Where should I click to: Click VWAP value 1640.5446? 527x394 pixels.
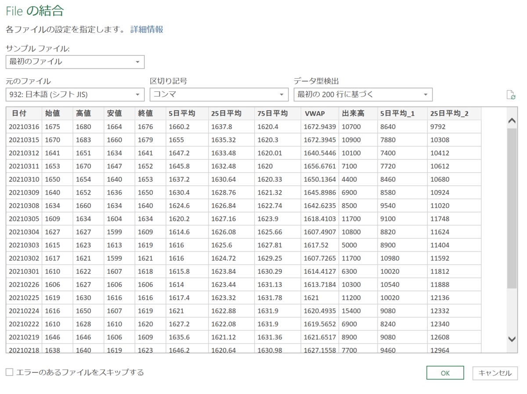pyautogui.click(x=320, y=153)
